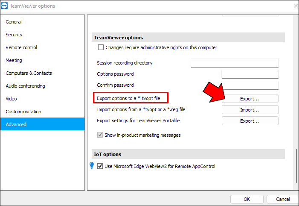This screenshot has height=206, width=299.
Task: Click the Session recording directory field
Action: [x=234, y=63]
